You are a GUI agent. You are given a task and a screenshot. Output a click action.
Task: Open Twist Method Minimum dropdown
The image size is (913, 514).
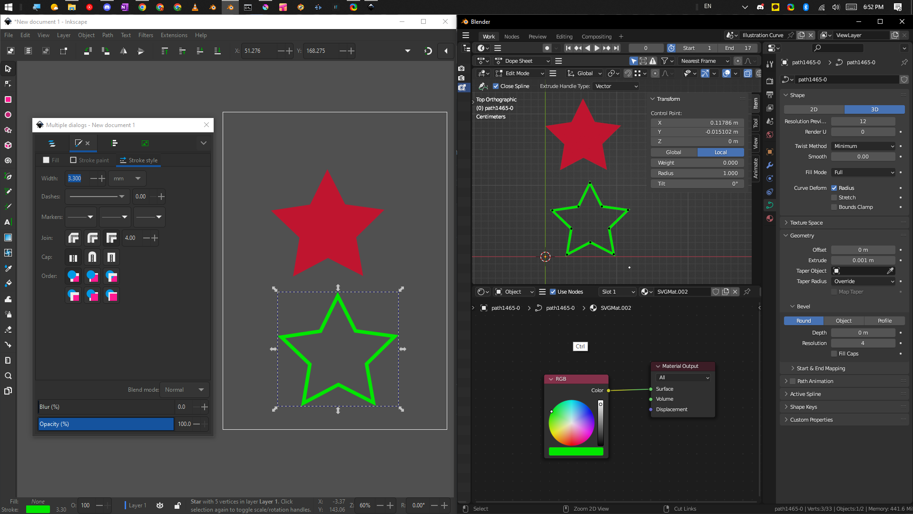click(863, 146)
